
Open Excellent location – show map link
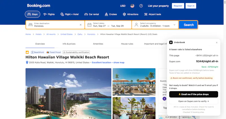[108, 62]
